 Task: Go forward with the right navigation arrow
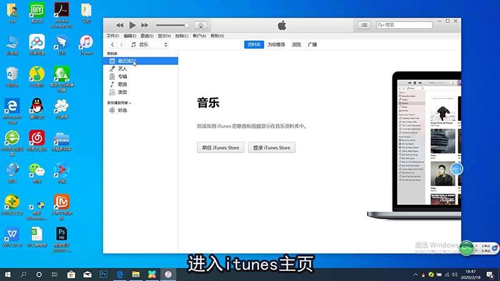[121, 44]
